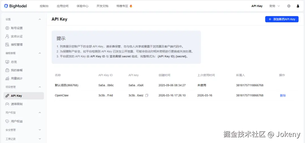Click API Key ID 5a5a...0b6c

point(106,85)
